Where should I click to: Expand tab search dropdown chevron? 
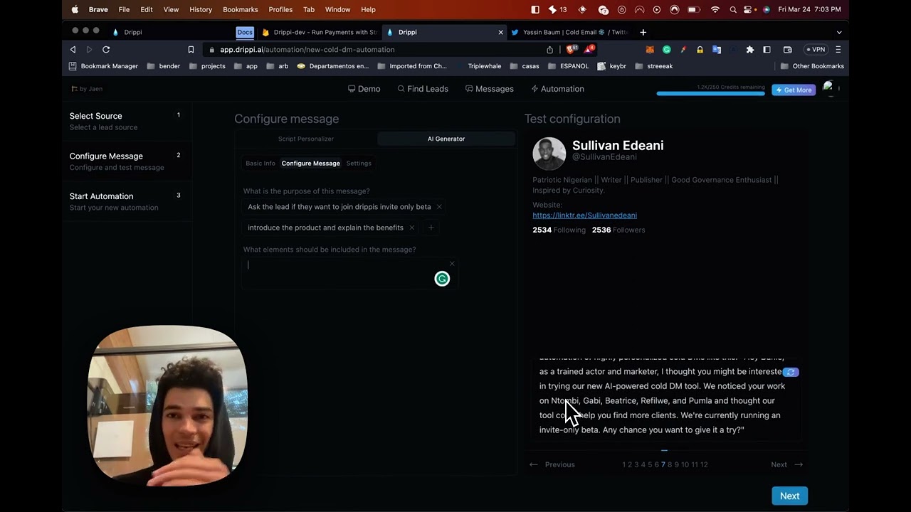pyautogui.click(x=838, y=32)
